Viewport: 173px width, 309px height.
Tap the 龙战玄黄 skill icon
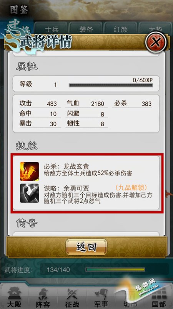(x=30, y=171)
